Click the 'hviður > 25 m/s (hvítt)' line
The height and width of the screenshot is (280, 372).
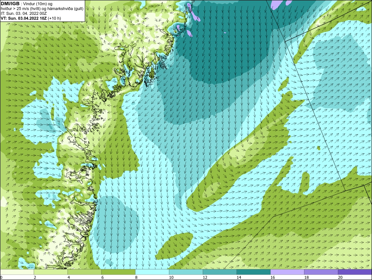click(x=20, y=9)
